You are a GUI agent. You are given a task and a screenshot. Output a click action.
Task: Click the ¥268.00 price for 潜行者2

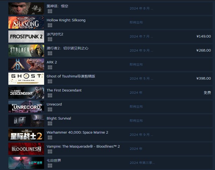tap(204, 50)
